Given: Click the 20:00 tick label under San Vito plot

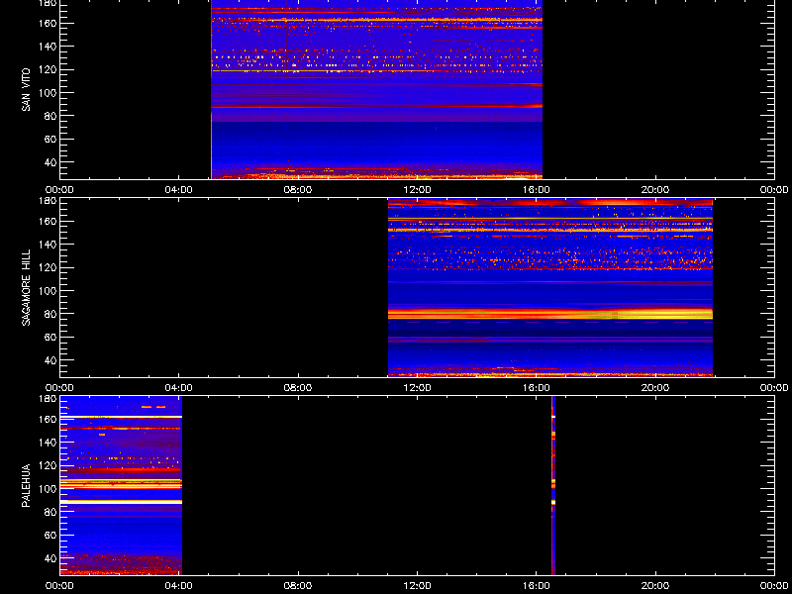Looking at the screenshot, I should (655, 190).
